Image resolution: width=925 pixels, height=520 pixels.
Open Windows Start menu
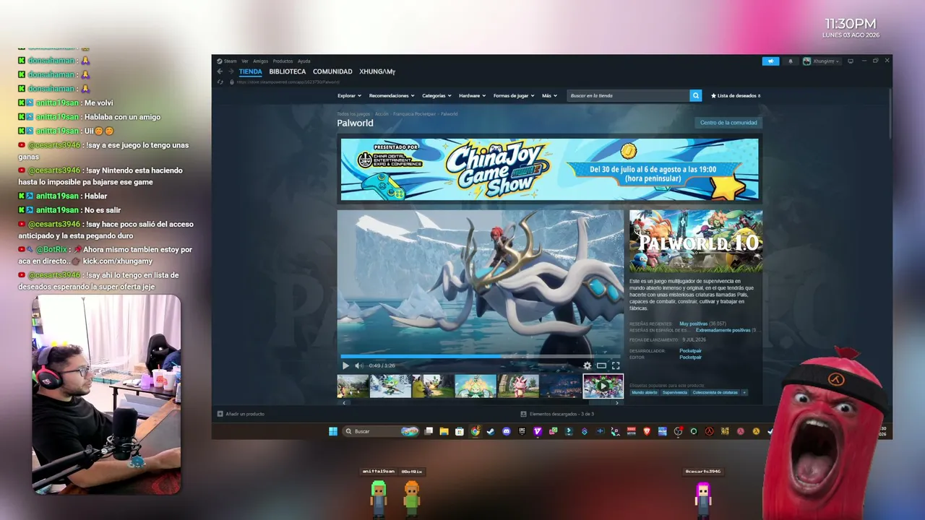333,431
